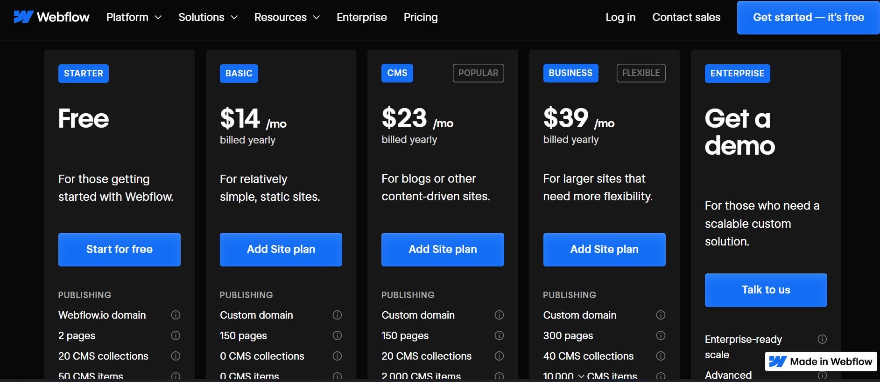Click "For relatively simple, static sites."
The height and width of the screenshot is (382, 880).
pyautogui.click(x=270, y=188)
